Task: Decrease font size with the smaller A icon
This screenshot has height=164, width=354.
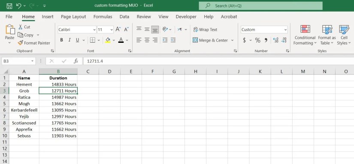Action: pyautogui.click(x=126, y=29)
